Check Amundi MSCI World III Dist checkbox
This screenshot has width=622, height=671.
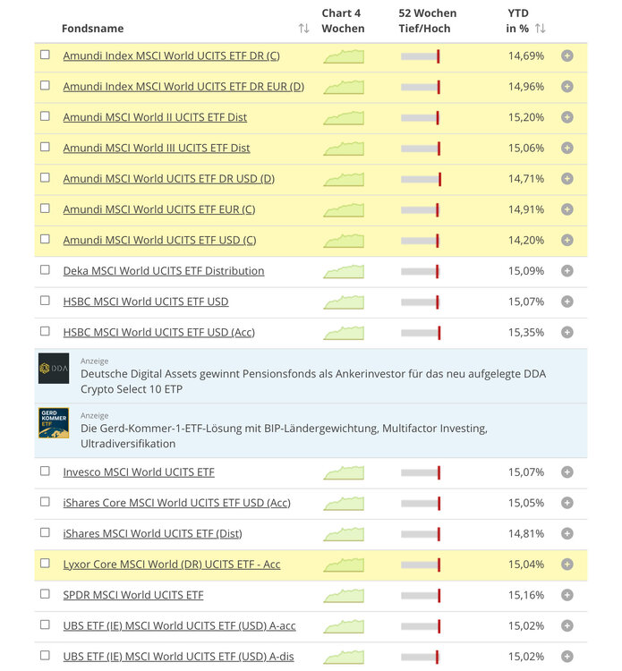(45, 147)
